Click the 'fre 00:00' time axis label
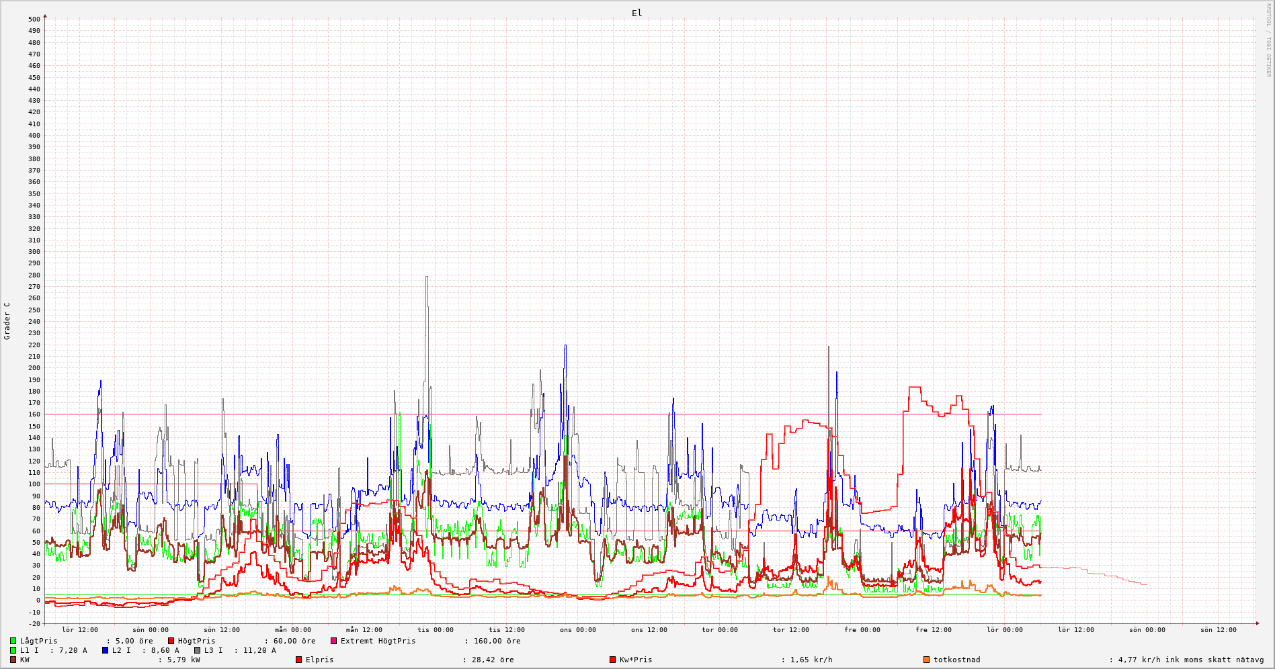 coord(862,630)
